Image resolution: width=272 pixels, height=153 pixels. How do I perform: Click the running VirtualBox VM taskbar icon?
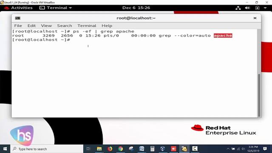pos(184,149)
